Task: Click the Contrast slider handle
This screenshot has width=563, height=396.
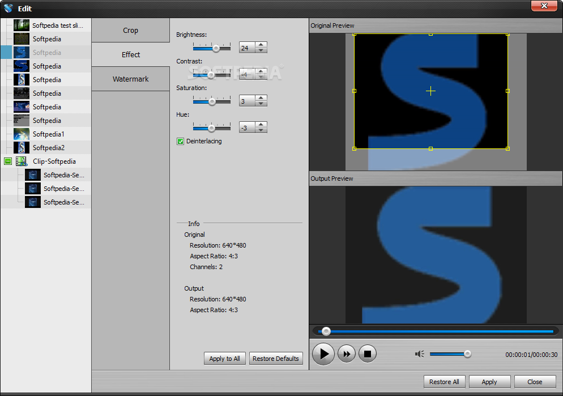Action: click(211, 75)
